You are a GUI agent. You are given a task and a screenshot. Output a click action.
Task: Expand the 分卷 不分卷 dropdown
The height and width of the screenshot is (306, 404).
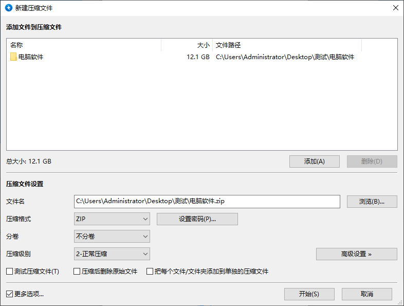pos(112,237)
